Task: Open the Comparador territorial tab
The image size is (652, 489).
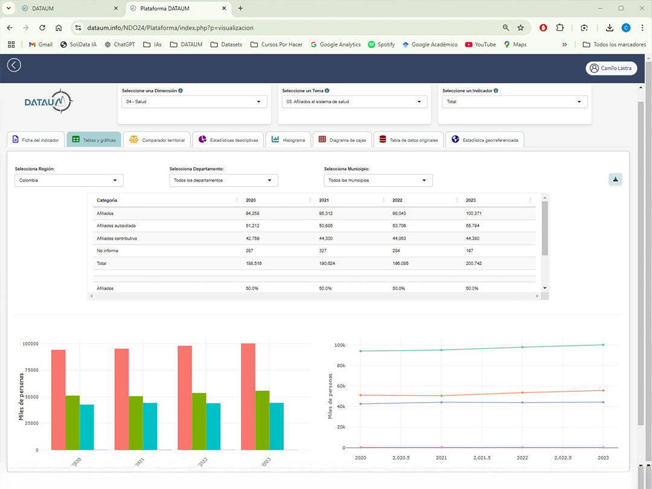Action: pyautogui.click(x=157, y=140)
